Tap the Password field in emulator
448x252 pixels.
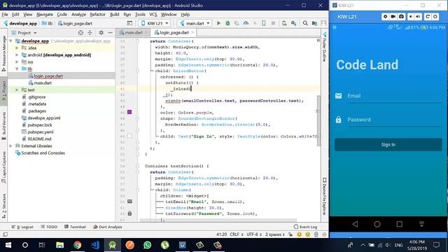[394, 120]
